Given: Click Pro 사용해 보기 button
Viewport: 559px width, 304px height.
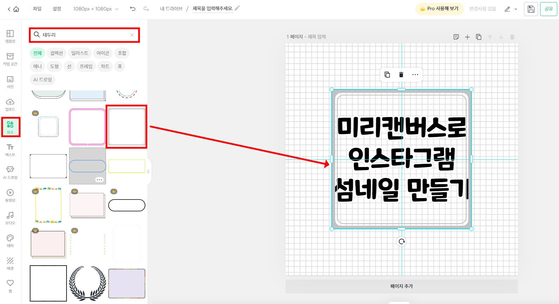Looking at the screenshot, I should [x=439, y=9].
